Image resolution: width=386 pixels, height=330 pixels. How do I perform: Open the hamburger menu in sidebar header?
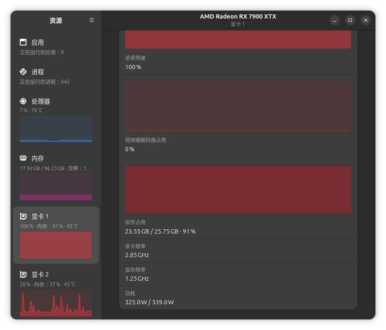[92, 20]
